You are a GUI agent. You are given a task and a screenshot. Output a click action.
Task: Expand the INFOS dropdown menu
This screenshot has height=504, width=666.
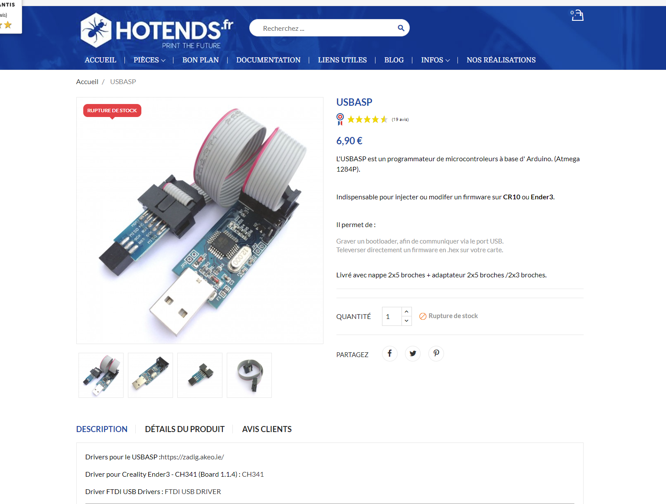coord(435,60)
